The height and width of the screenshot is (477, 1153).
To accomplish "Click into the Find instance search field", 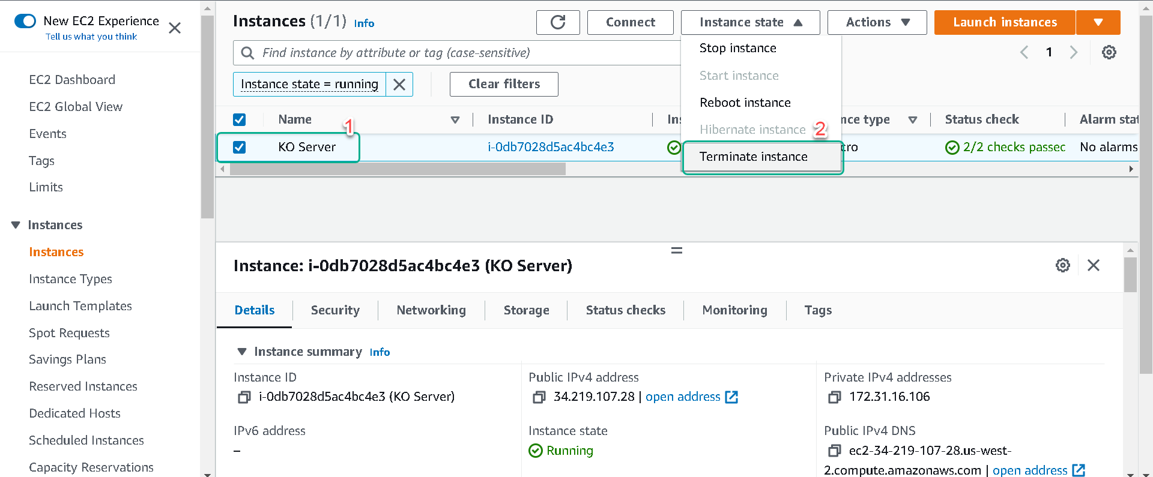I will point(456,53).
